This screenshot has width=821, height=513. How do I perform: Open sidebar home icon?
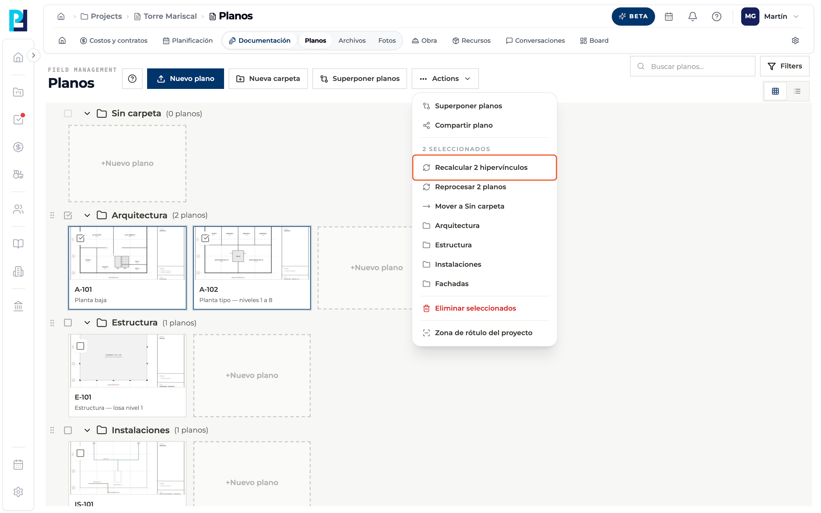(18, 57)
